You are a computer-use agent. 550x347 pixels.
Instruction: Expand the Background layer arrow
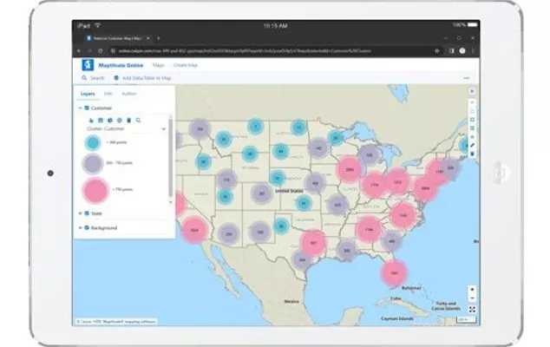tap(80, 227)
